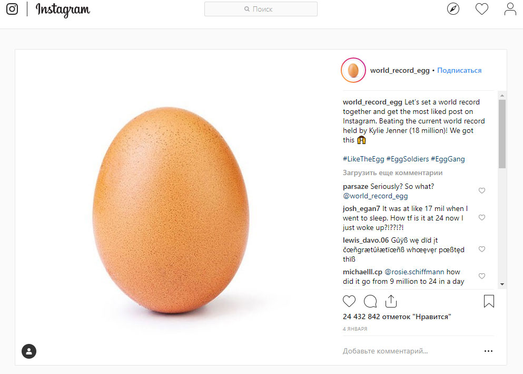Open the Instagram wordmark home link
This screenshot has width=523, height=374.
click(x=63, y=9)
